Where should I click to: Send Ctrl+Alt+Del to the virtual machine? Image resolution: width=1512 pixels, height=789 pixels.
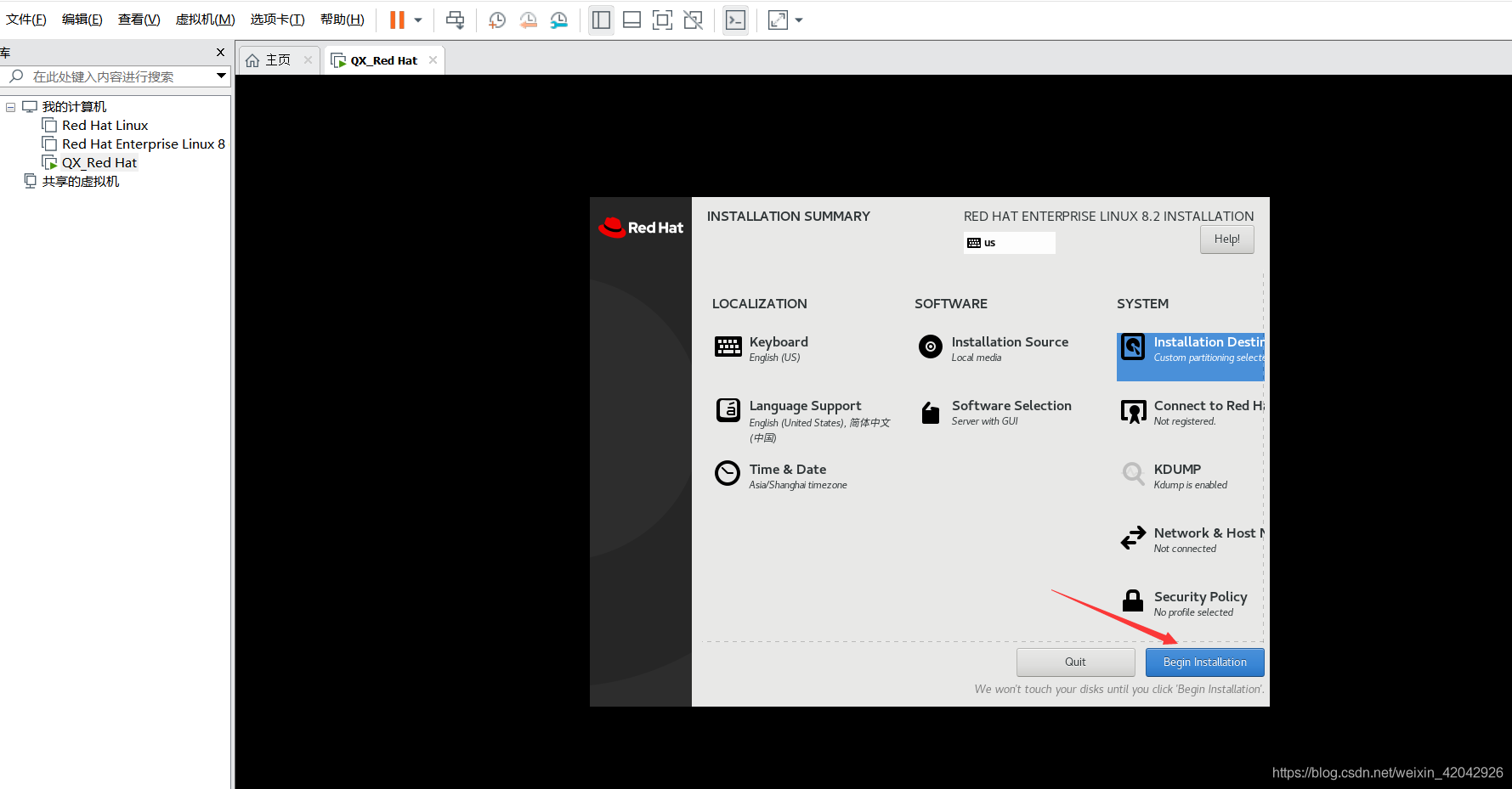coord(456,20)
